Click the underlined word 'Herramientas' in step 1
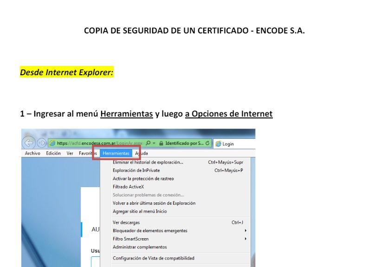This screenshot has width=387, height=267. click(127, 114)
